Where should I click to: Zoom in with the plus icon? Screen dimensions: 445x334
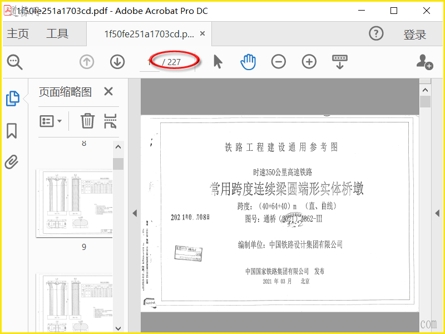pyautogui.click(x=309, y=62)
